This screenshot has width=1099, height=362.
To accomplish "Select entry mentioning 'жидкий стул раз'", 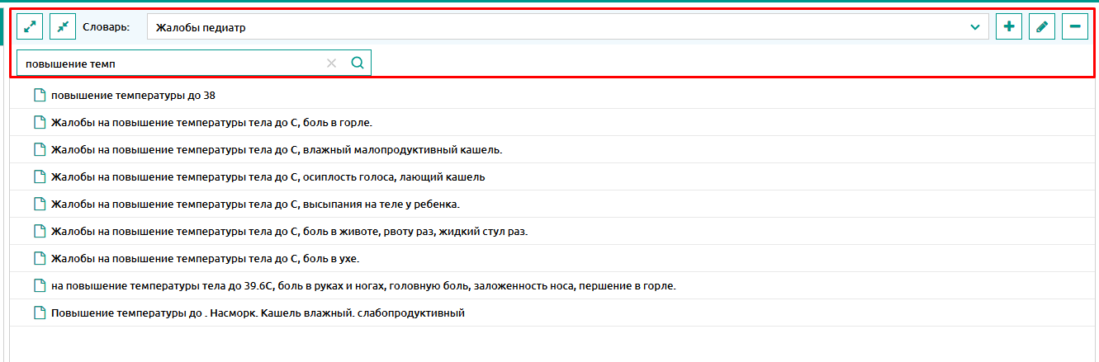I will pos(289,231).
